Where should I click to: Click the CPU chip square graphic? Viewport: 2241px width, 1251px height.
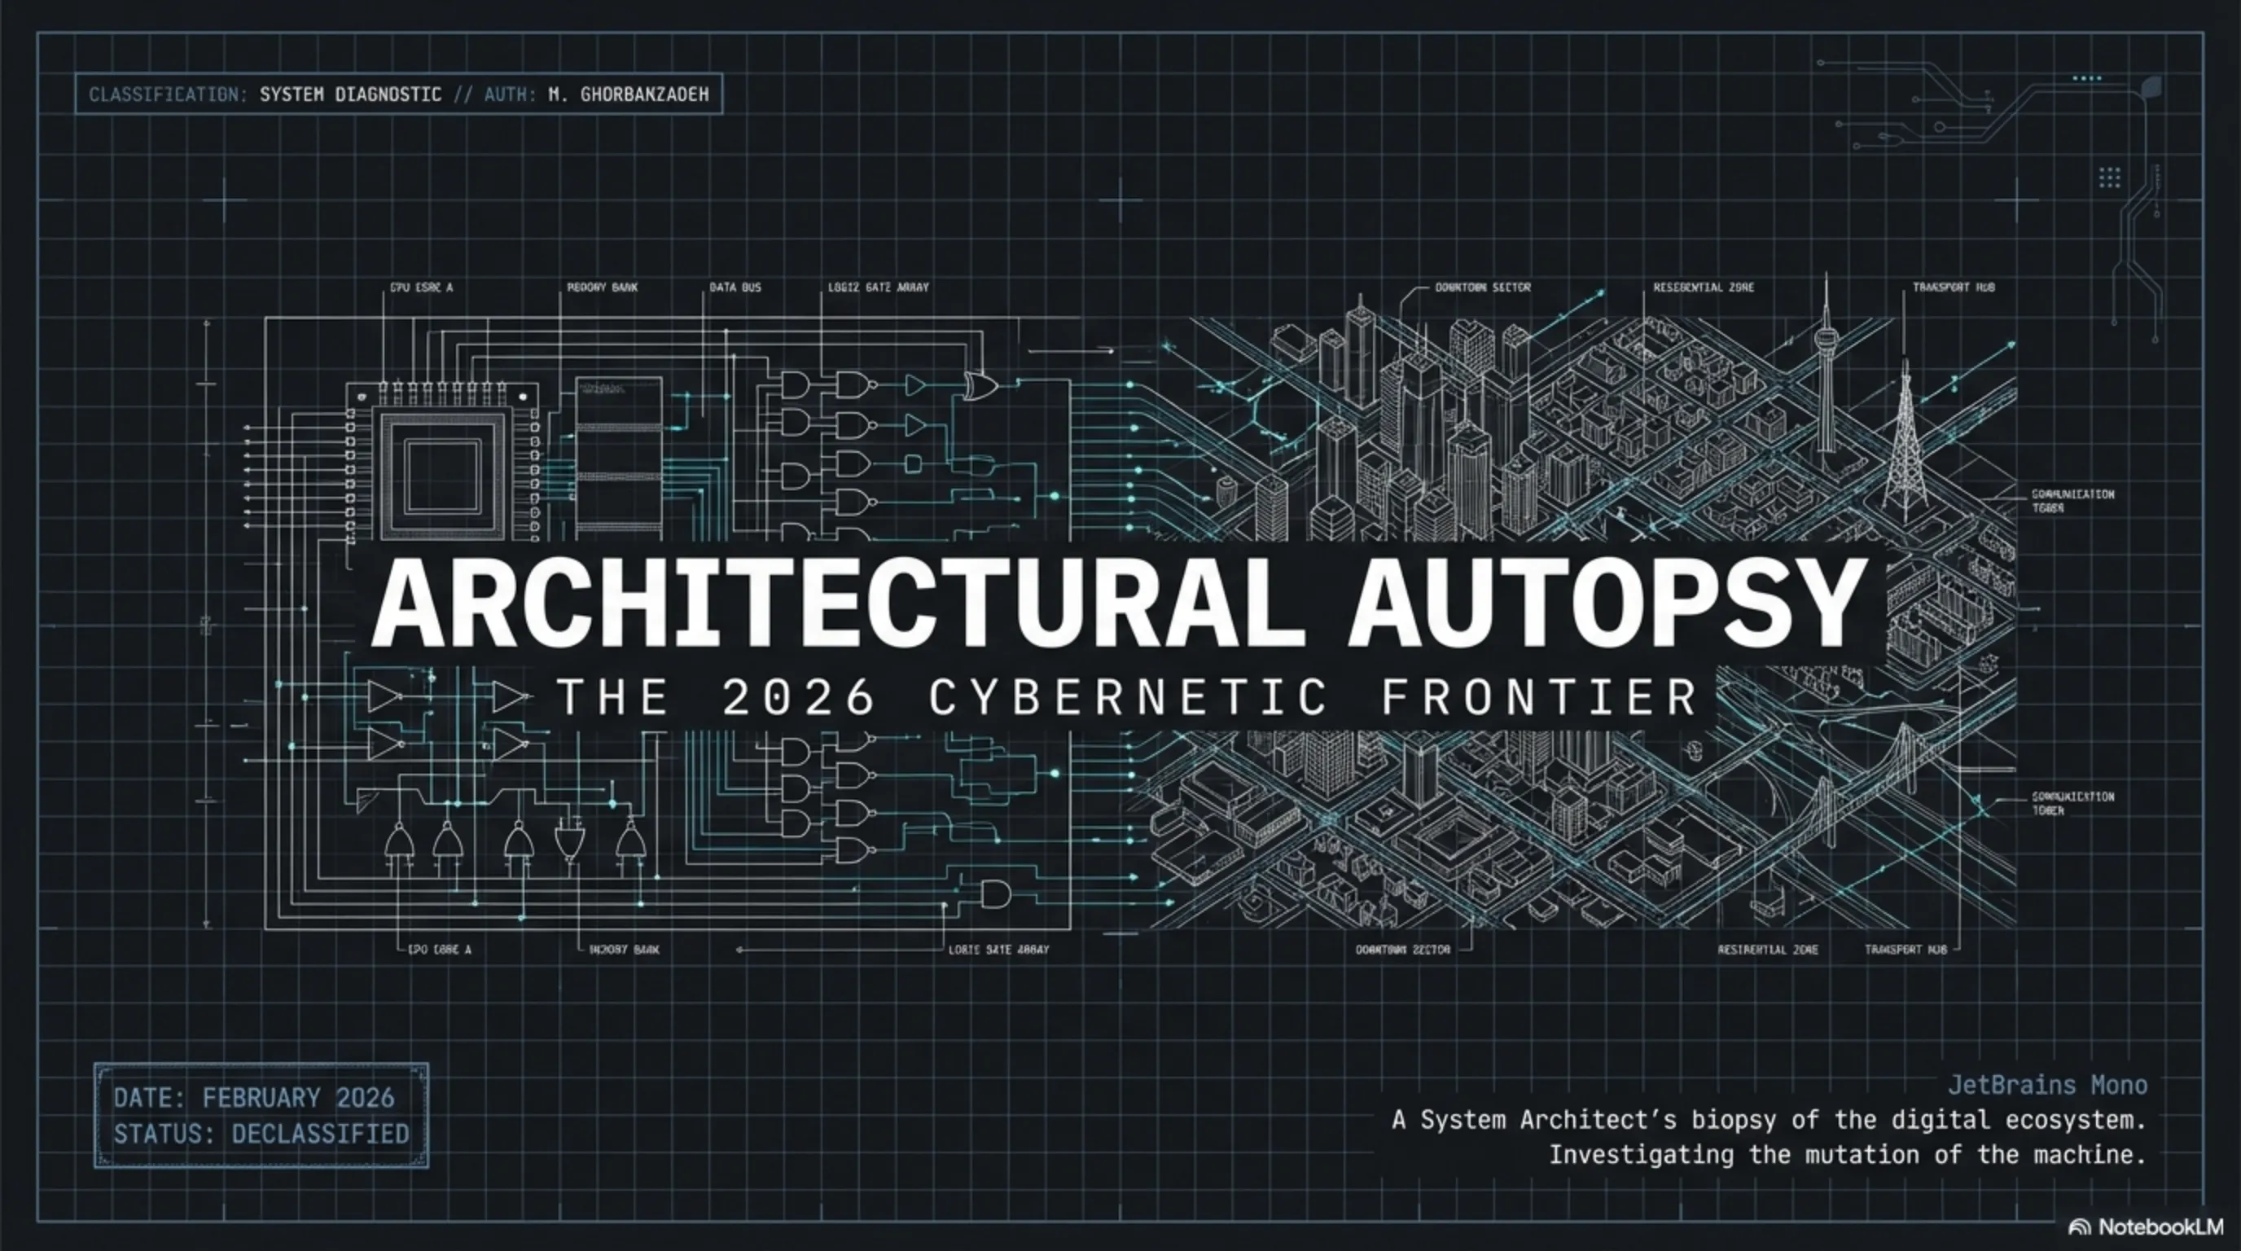[442, 475]
